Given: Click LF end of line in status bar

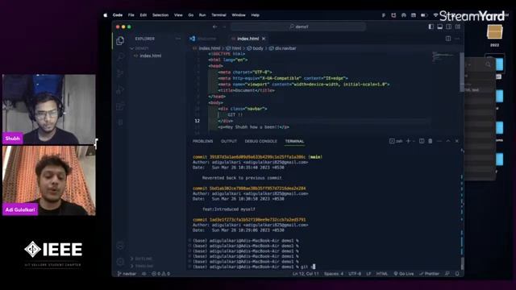Looking at the screenshot, I should (368, 274).
